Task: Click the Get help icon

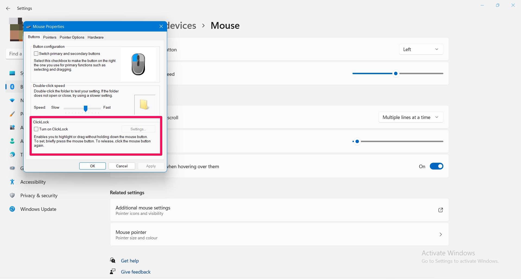Action: 113,261
